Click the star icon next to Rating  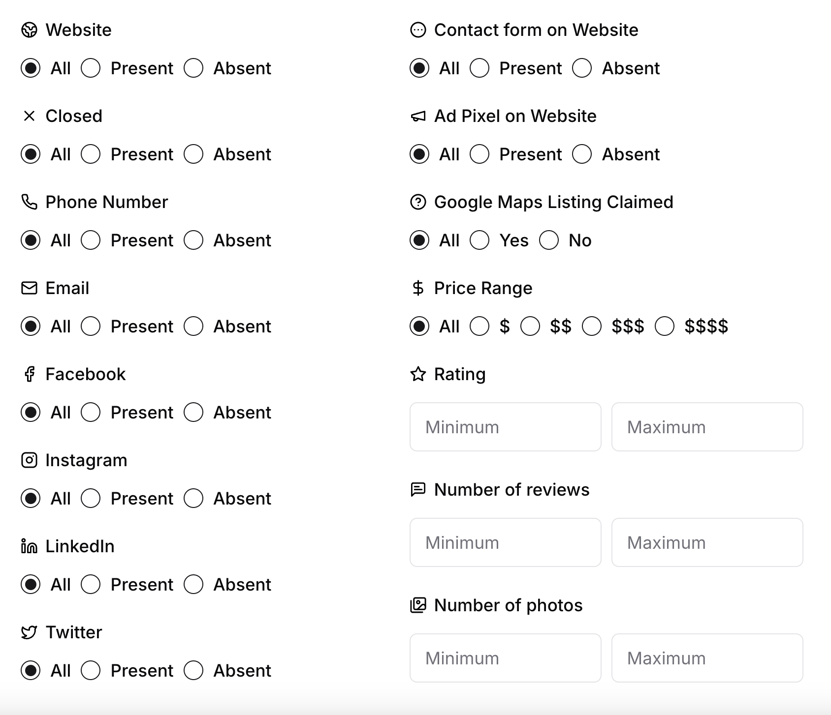click(x=418, y=374)
